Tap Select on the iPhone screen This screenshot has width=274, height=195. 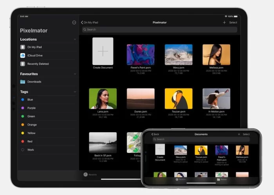point(246,134)
